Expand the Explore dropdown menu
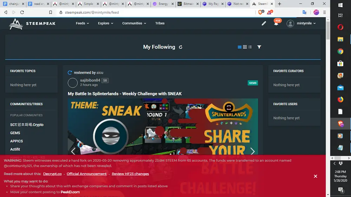This screenshot has width=351, height=197. [105, 23]
